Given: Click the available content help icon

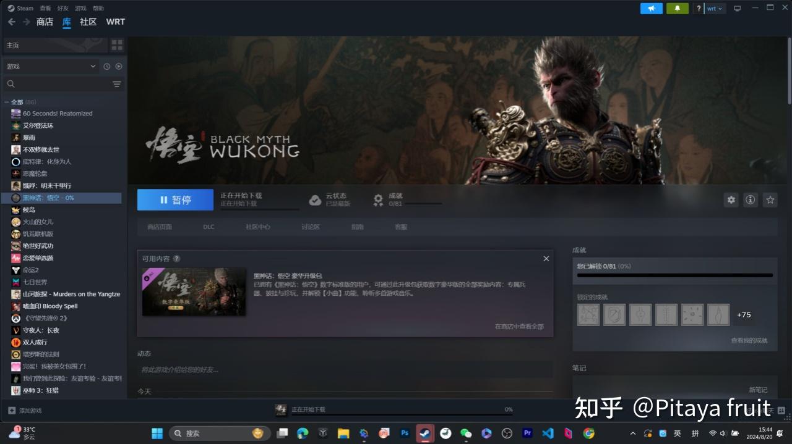Looking at the screenshot, I should (177, 259).
